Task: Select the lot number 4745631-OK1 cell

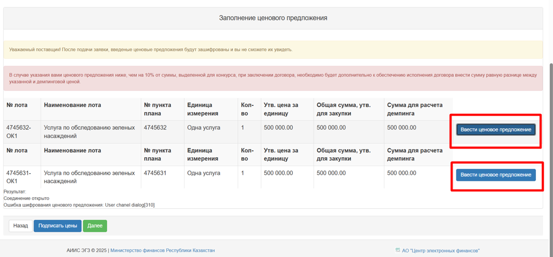Action: click(x=19, y=177)
